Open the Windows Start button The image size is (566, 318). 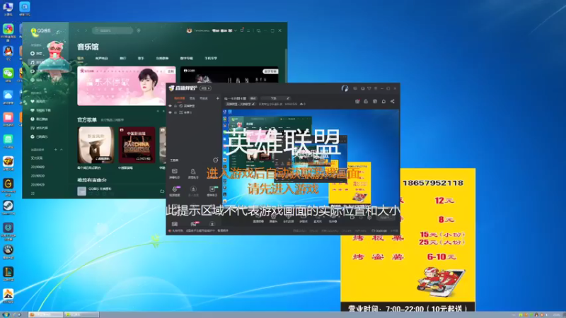(6, 314)
